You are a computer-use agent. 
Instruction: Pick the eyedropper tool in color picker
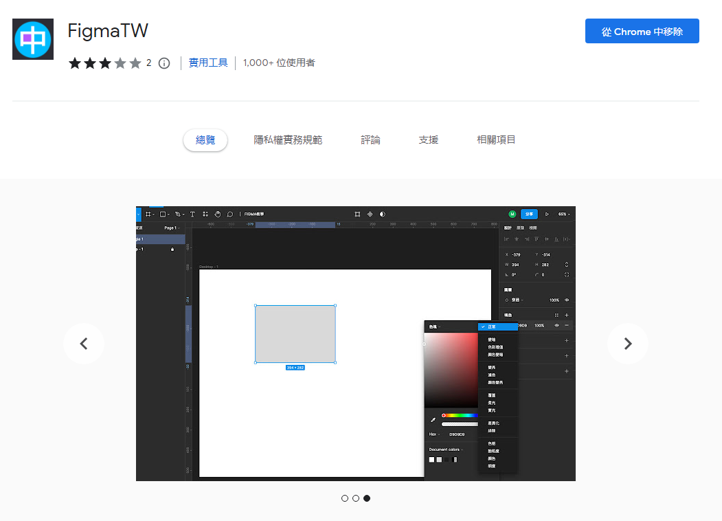[433, 419]
